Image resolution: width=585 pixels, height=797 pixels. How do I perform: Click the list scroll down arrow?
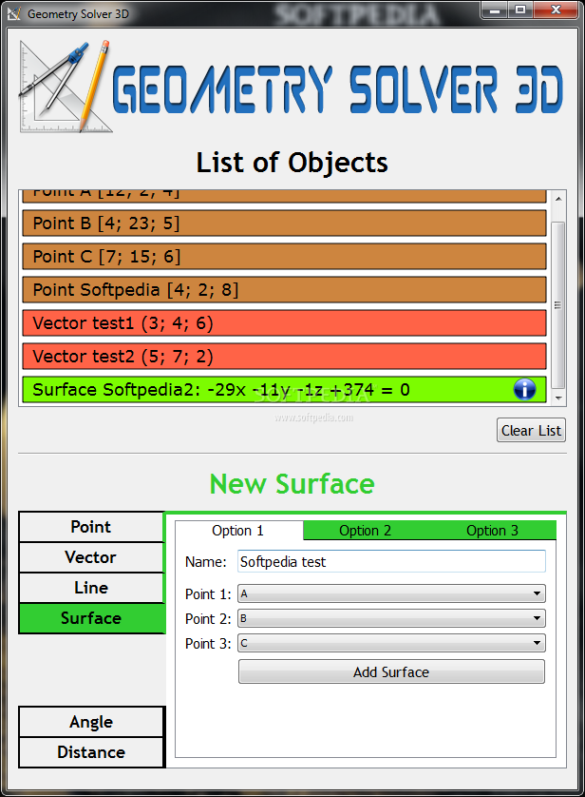pos(558,398)
